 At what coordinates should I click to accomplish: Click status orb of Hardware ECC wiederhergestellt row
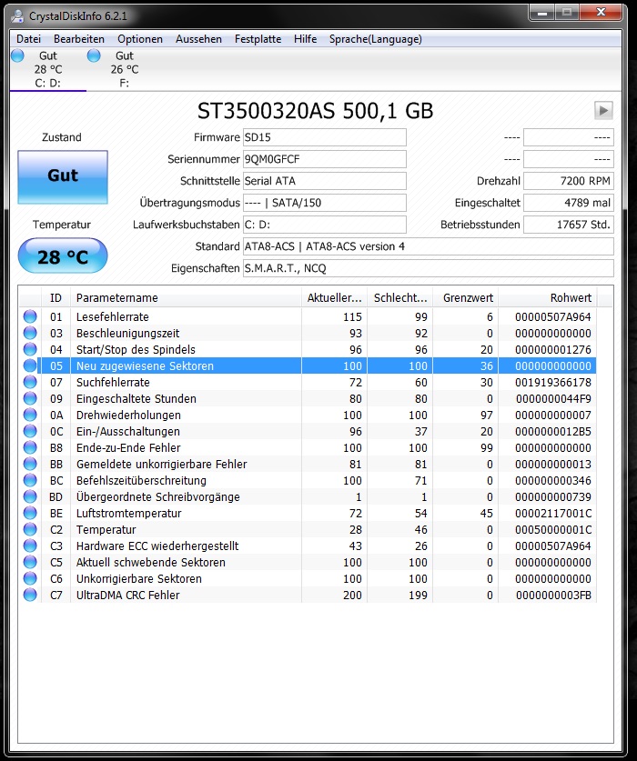point(30,546)
